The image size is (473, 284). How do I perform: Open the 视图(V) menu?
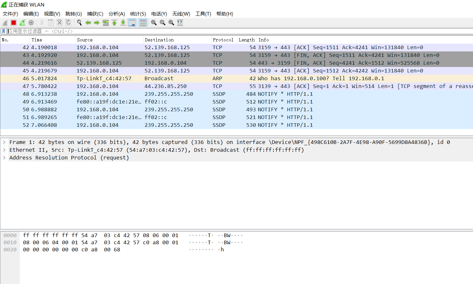coord(52,14)
